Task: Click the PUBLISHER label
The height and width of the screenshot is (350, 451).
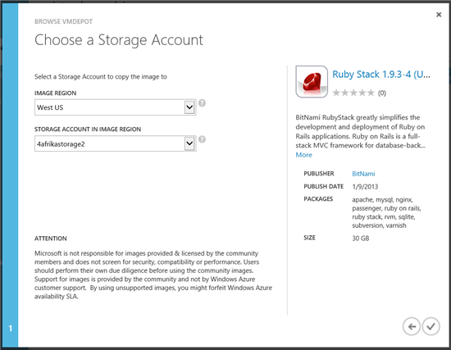Action: tap(319, 174)
